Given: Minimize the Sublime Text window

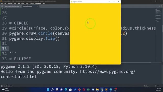Looking at the screenshot, I should 151,1.
